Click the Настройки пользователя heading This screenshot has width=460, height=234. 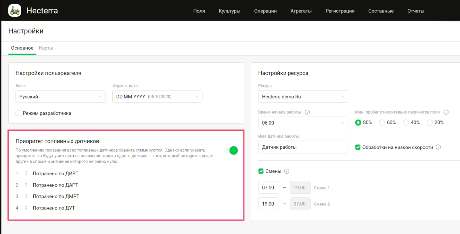48,73
